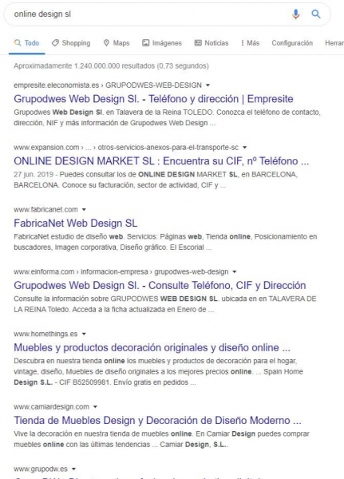Click the snippet starting "Vive la decoración"
Viewport: 344px width, 479px height.
[161, 439]
